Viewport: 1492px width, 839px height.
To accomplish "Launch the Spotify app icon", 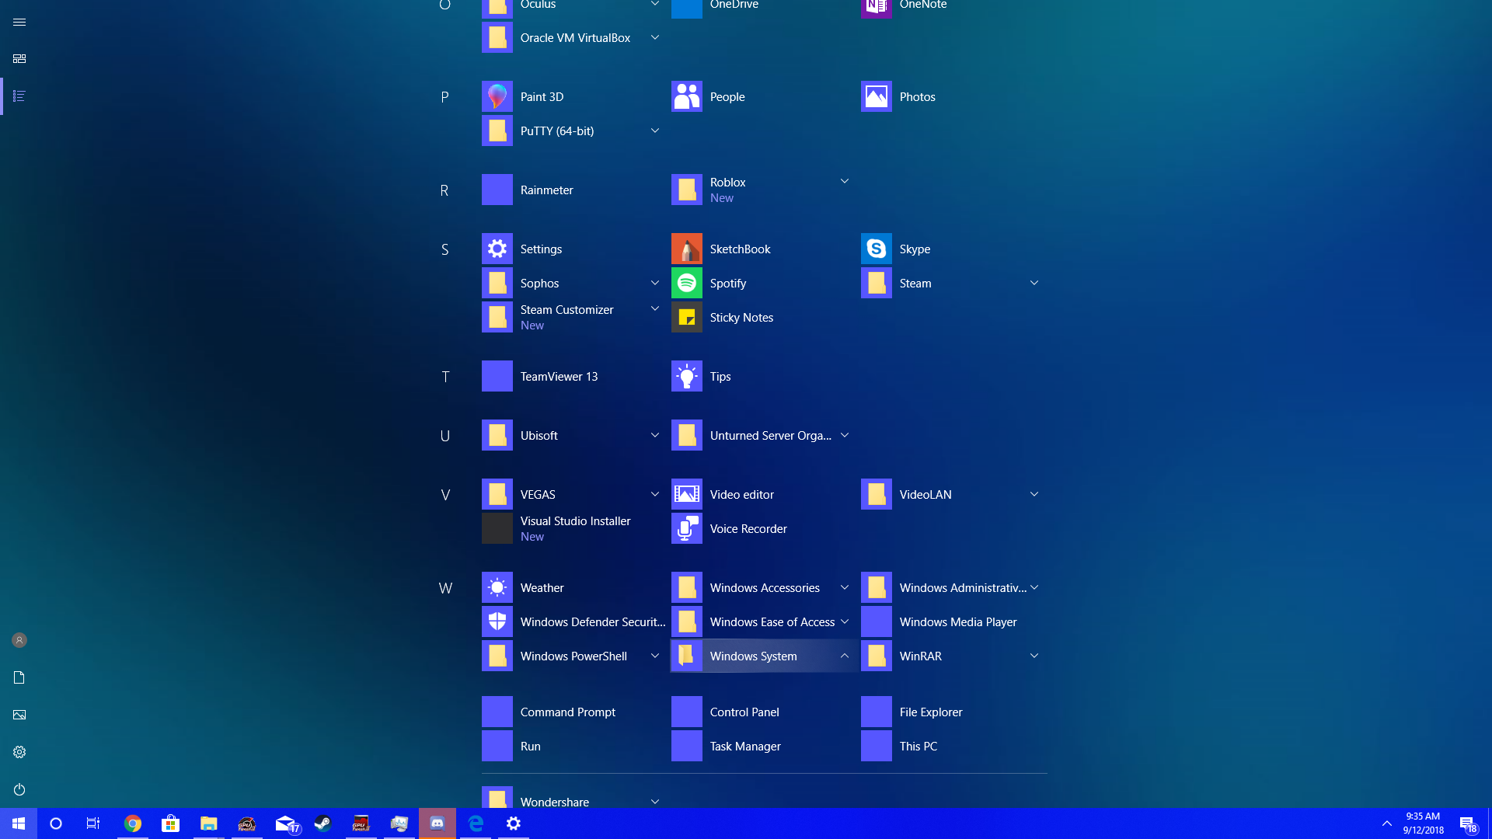I will coord(687,283).
